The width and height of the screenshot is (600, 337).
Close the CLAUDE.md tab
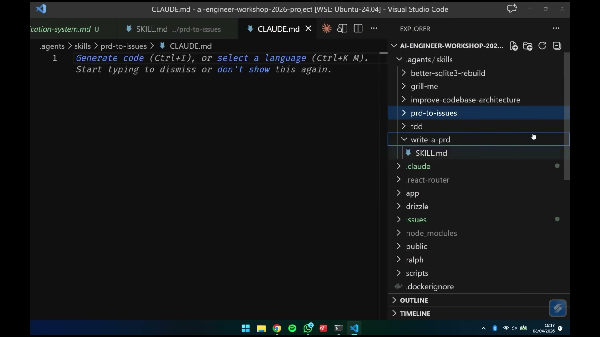[308, 29]
